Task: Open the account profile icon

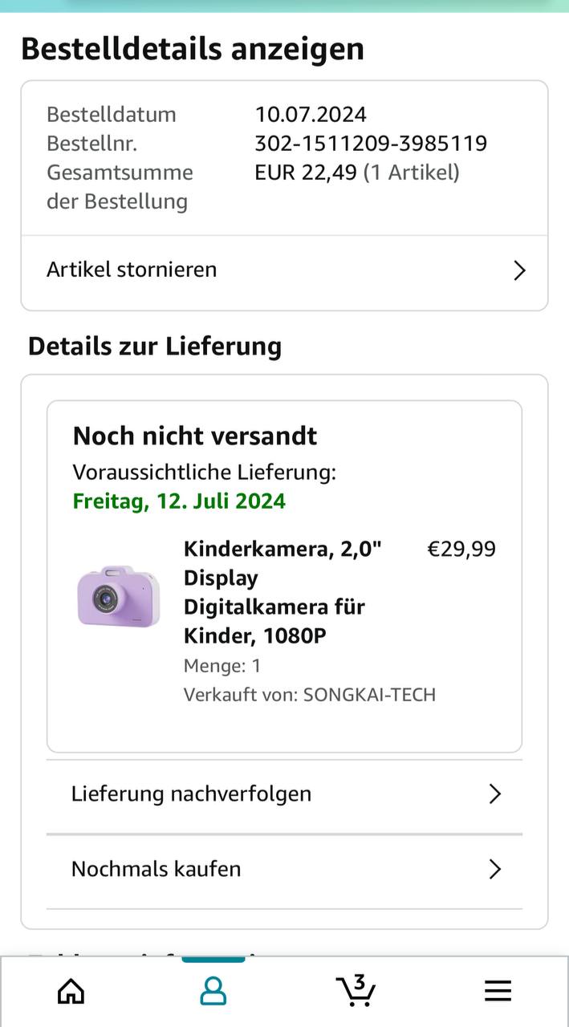Action: click(x=213, y=992)
